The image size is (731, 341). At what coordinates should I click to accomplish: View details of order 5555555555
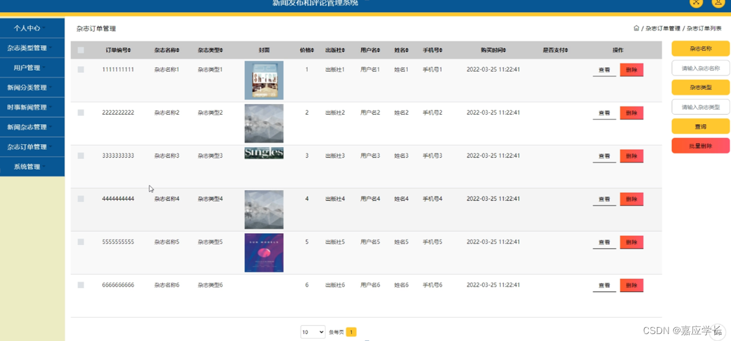click(x=604, y=242)
